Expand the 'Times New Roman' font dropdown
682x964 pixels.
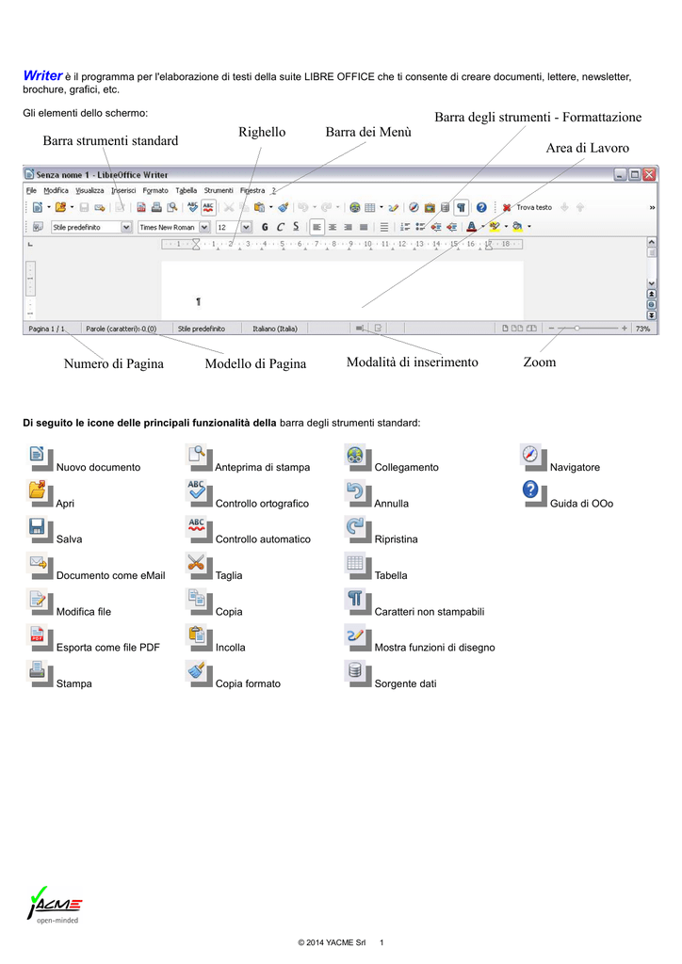click(x=204, y=227)
